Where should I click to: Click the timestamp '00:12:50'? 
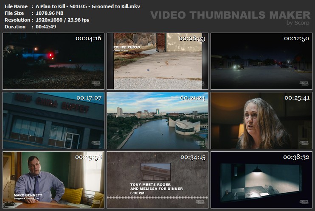[x=296, y=38]
